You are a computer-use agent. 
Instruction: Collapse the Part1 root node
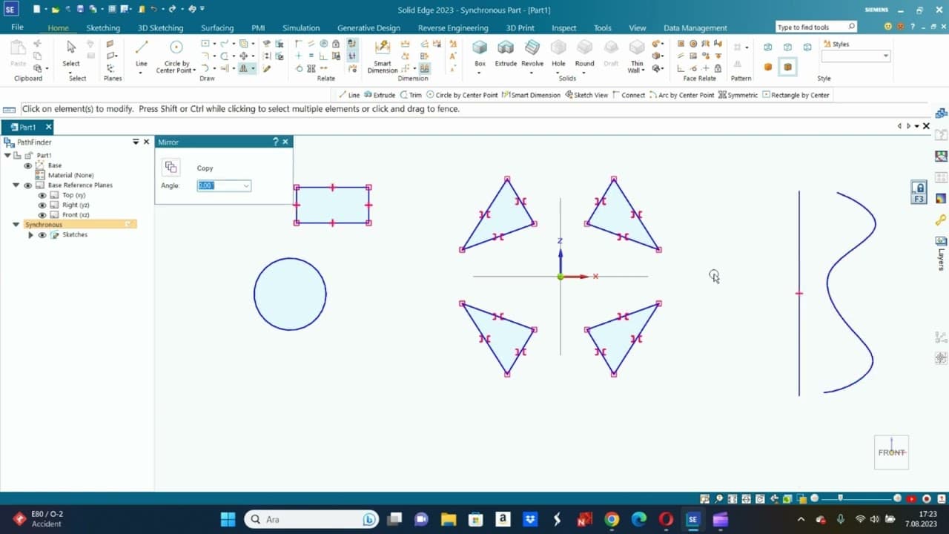click(x=8, y=155)
